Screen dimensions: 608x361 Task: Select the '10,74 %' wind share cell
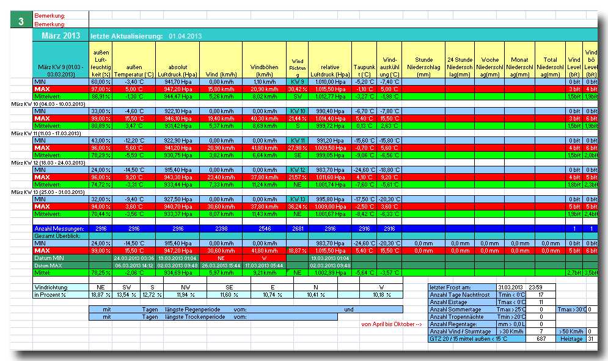point(272,295)
